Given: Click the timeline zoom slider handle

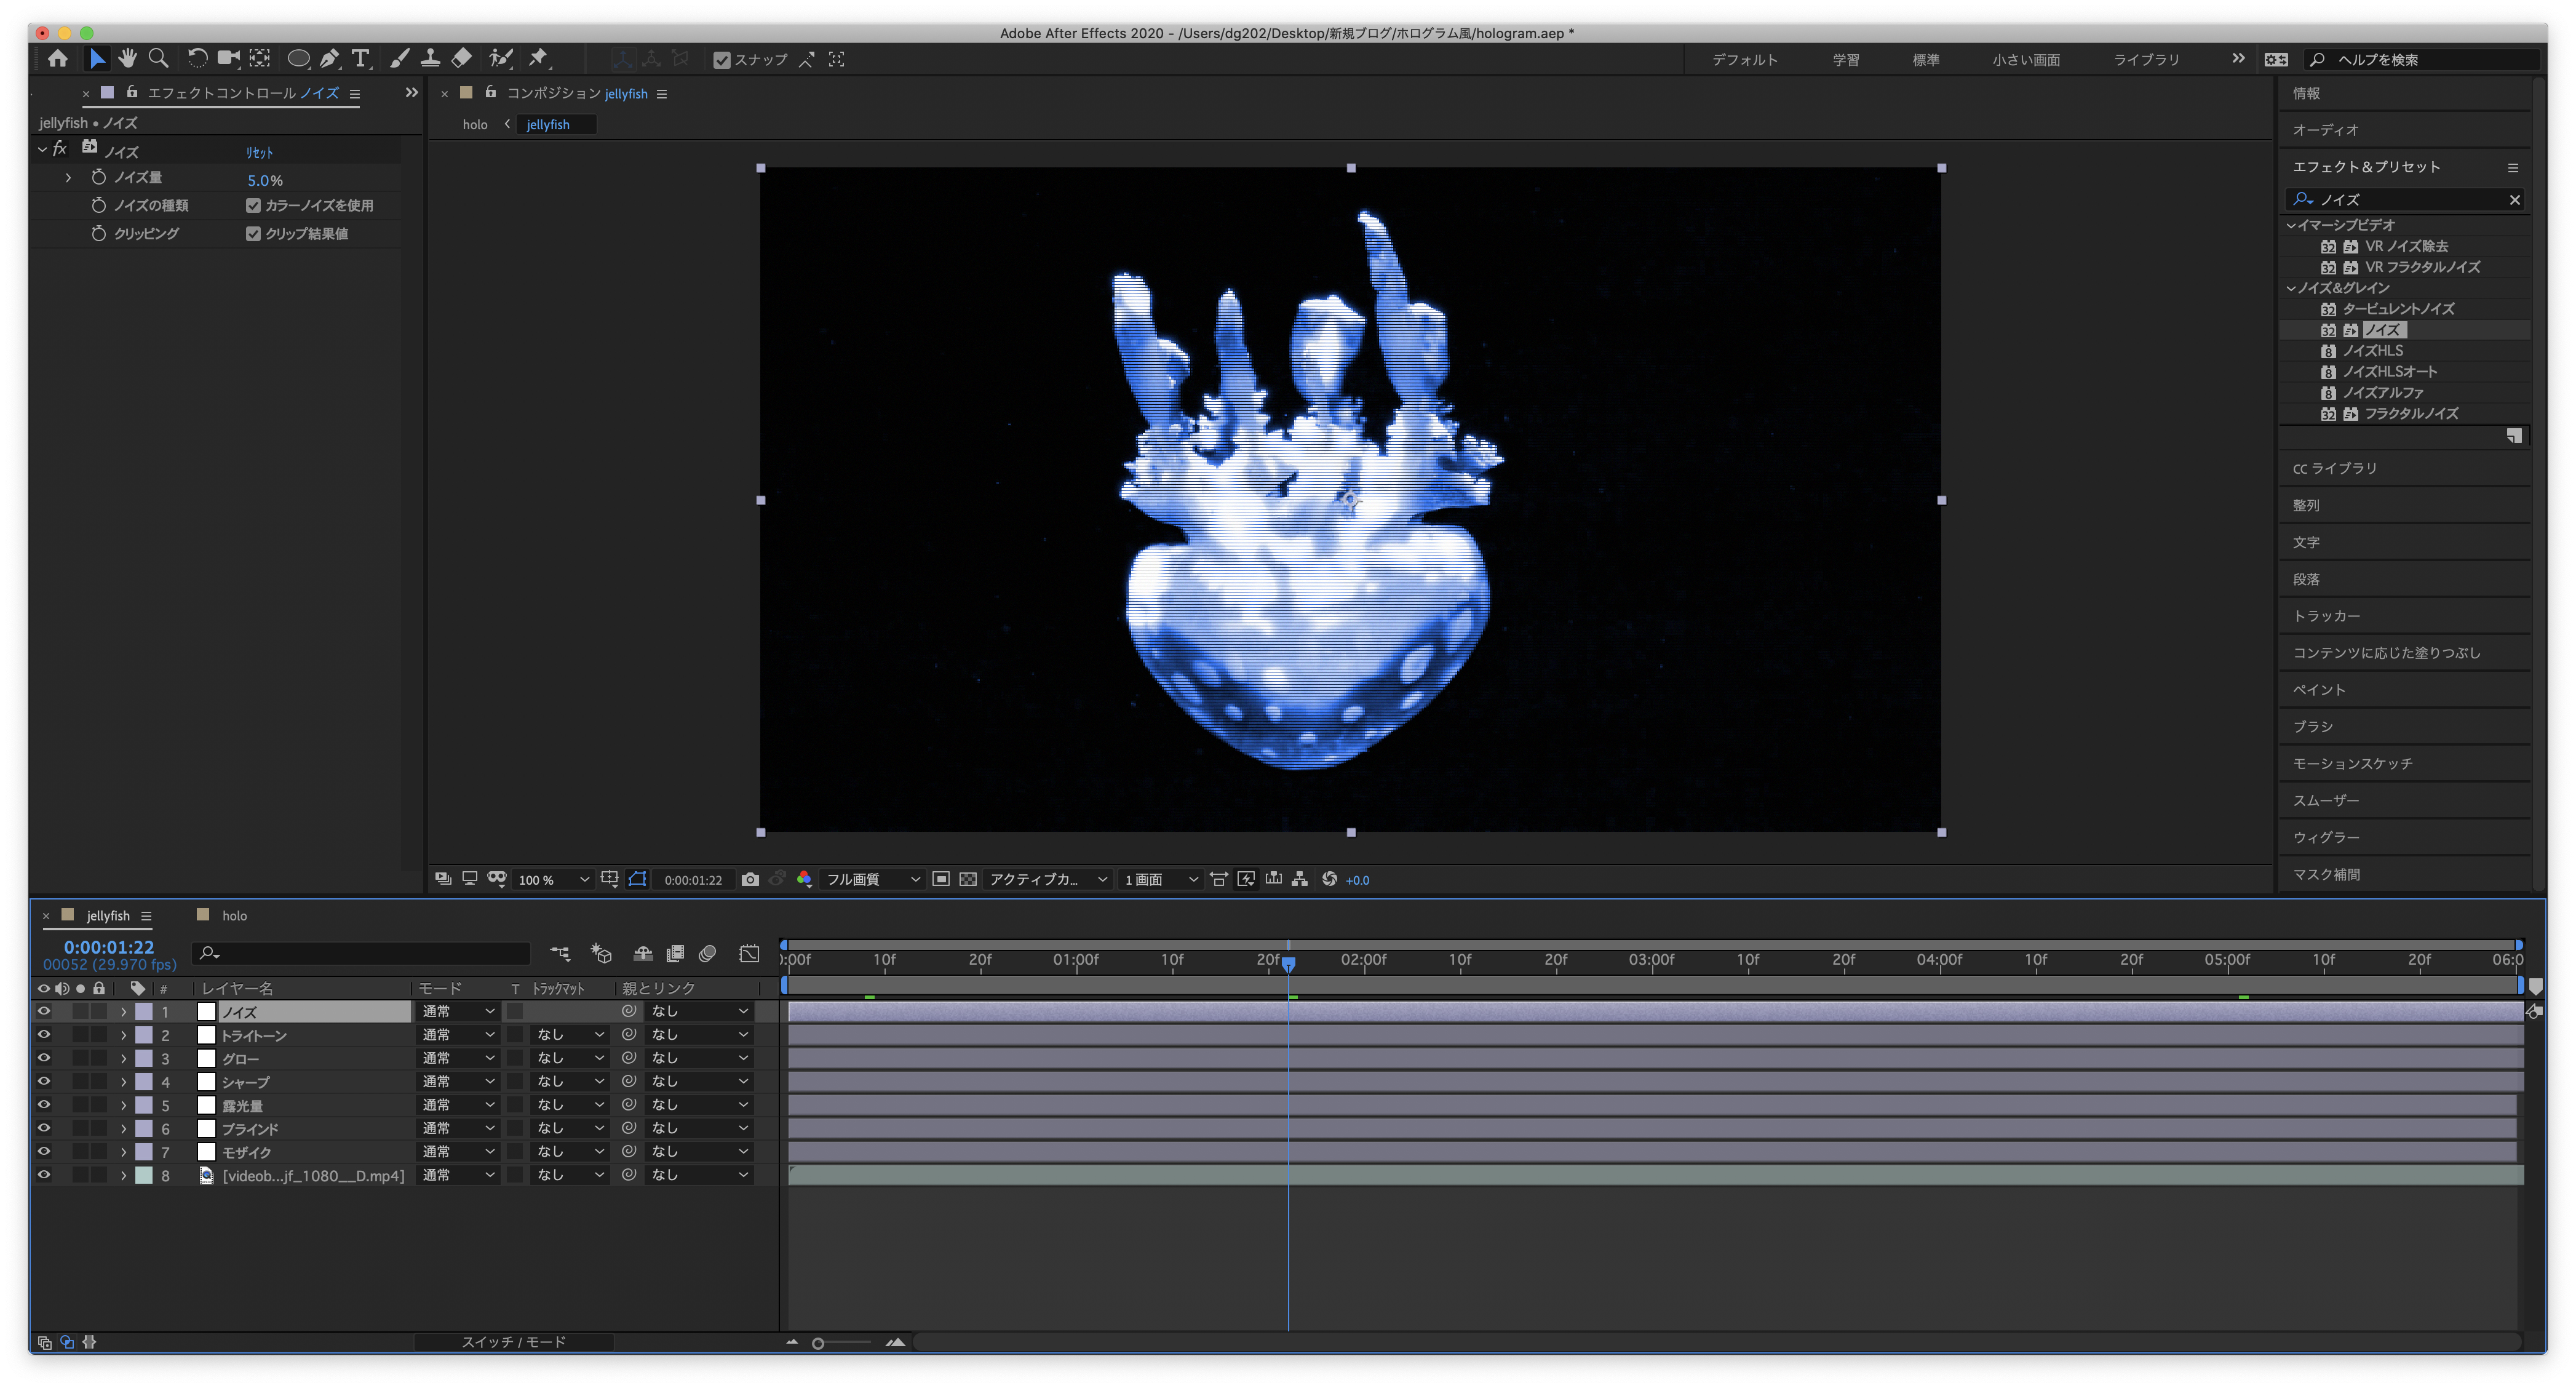Looking at the screenshot, I should pos(818,1343).
